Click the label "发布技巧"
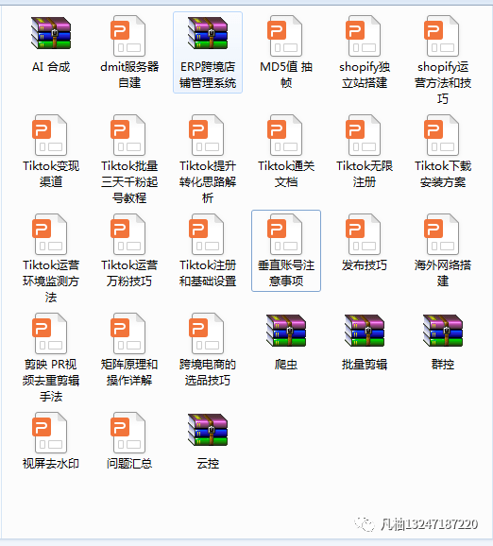 tap(365, 265)
